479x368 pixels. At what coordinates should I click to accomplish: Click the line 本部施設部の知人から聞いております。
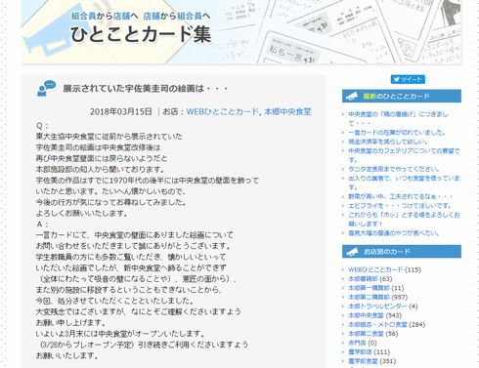click(x=100, y=169)
